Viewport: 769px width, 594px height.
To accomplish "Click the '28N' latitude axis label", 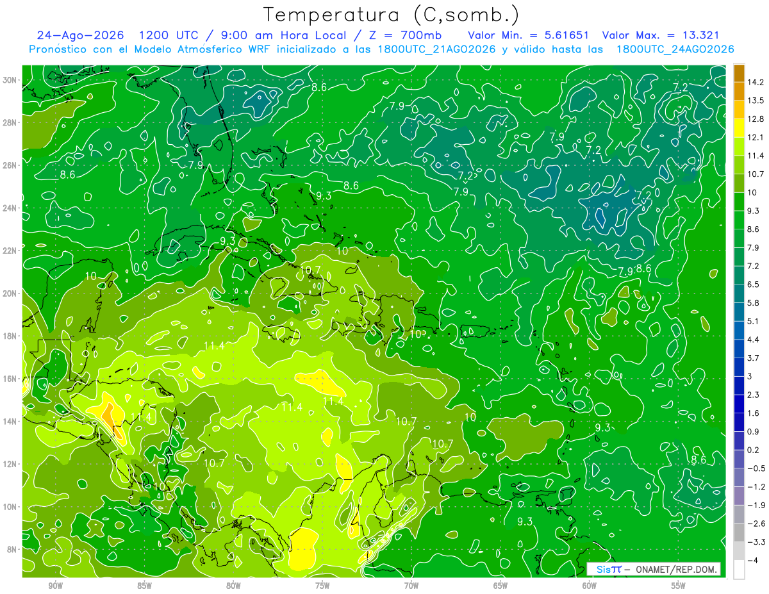I will (10, 122).
